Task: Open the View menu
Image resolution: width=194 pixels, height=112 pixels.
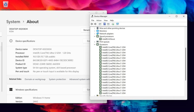Action: 106,20
